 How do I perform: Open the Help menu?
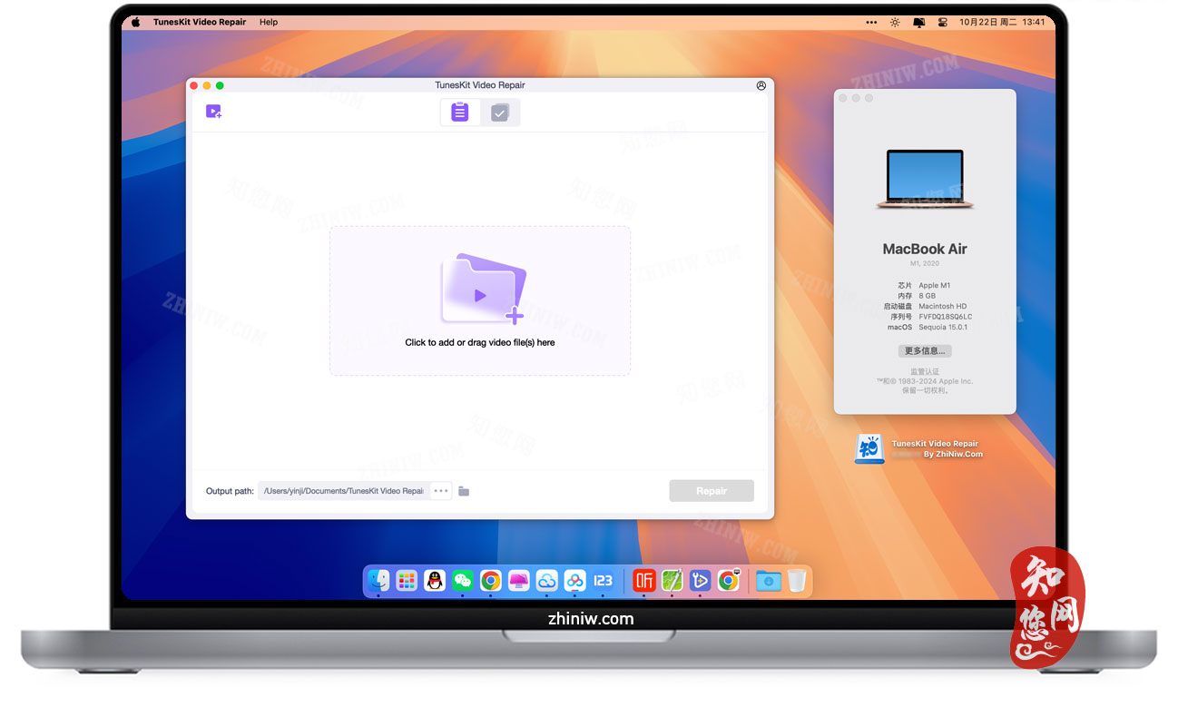[269, 22]
